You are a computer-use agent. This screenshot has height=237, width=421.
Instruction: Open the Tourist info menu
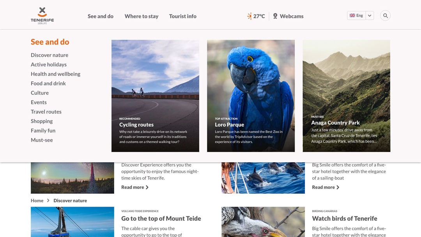182,16
